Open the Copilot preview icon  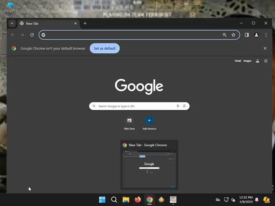click(266, 200)
